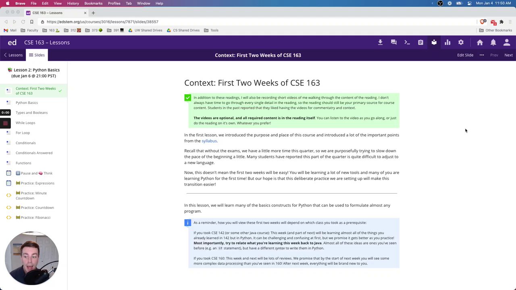The height and width of the screenshot is (290, 516).
Task: Close the CSE 163 – Lessons tab
Action: pos(85,13)
